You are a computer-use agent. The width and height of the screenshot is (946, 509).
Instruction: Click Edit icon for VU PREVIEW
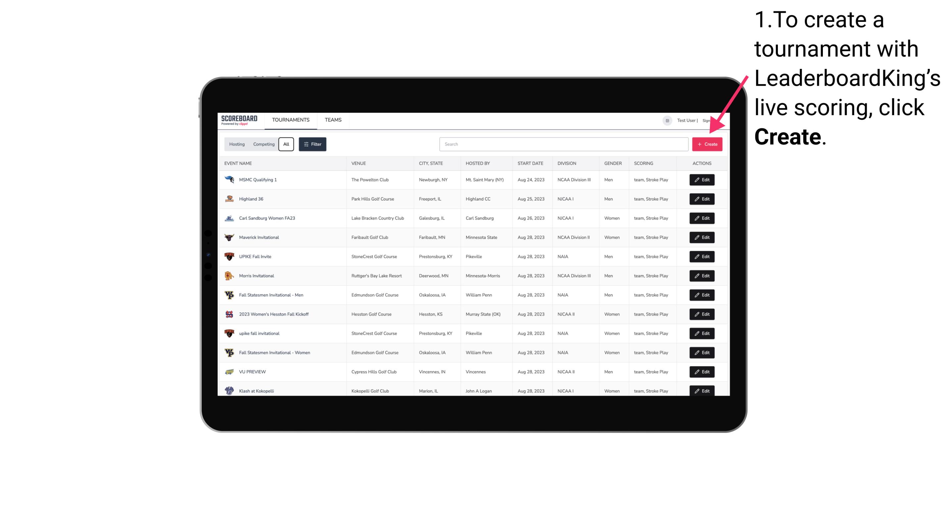tap(701, 372)
